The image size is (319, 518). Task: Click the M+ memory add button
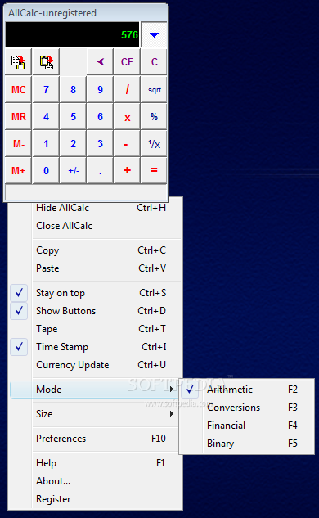click(19, 171)
